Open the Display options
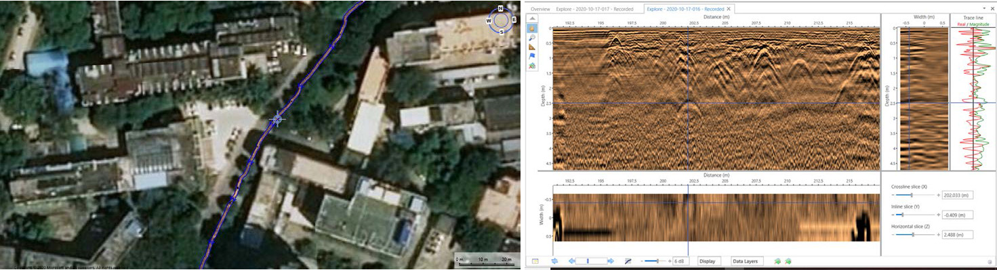Screen dimensions: 997x270 (x=708, y=261)
